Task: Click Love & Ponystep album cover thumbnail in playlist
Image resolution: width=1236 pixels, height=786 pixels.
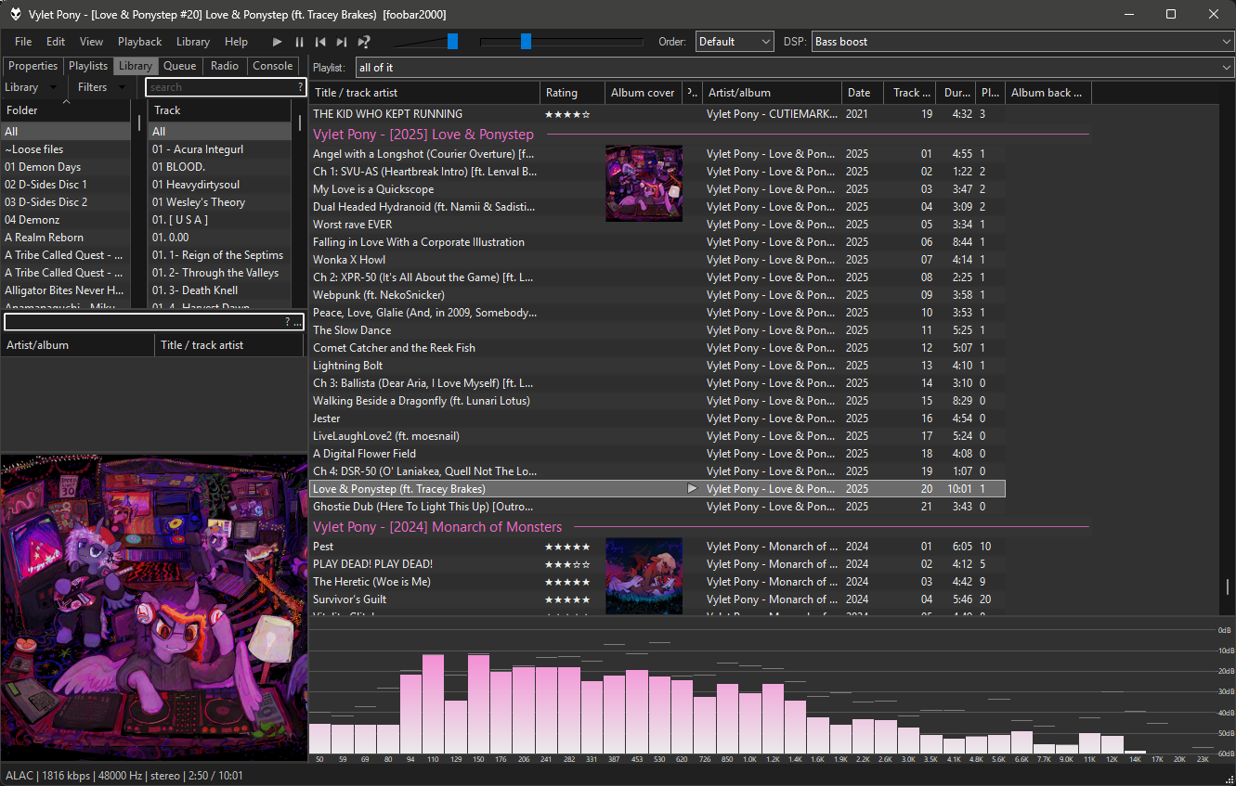Action: pyautogui.click(x=644, y=183)
